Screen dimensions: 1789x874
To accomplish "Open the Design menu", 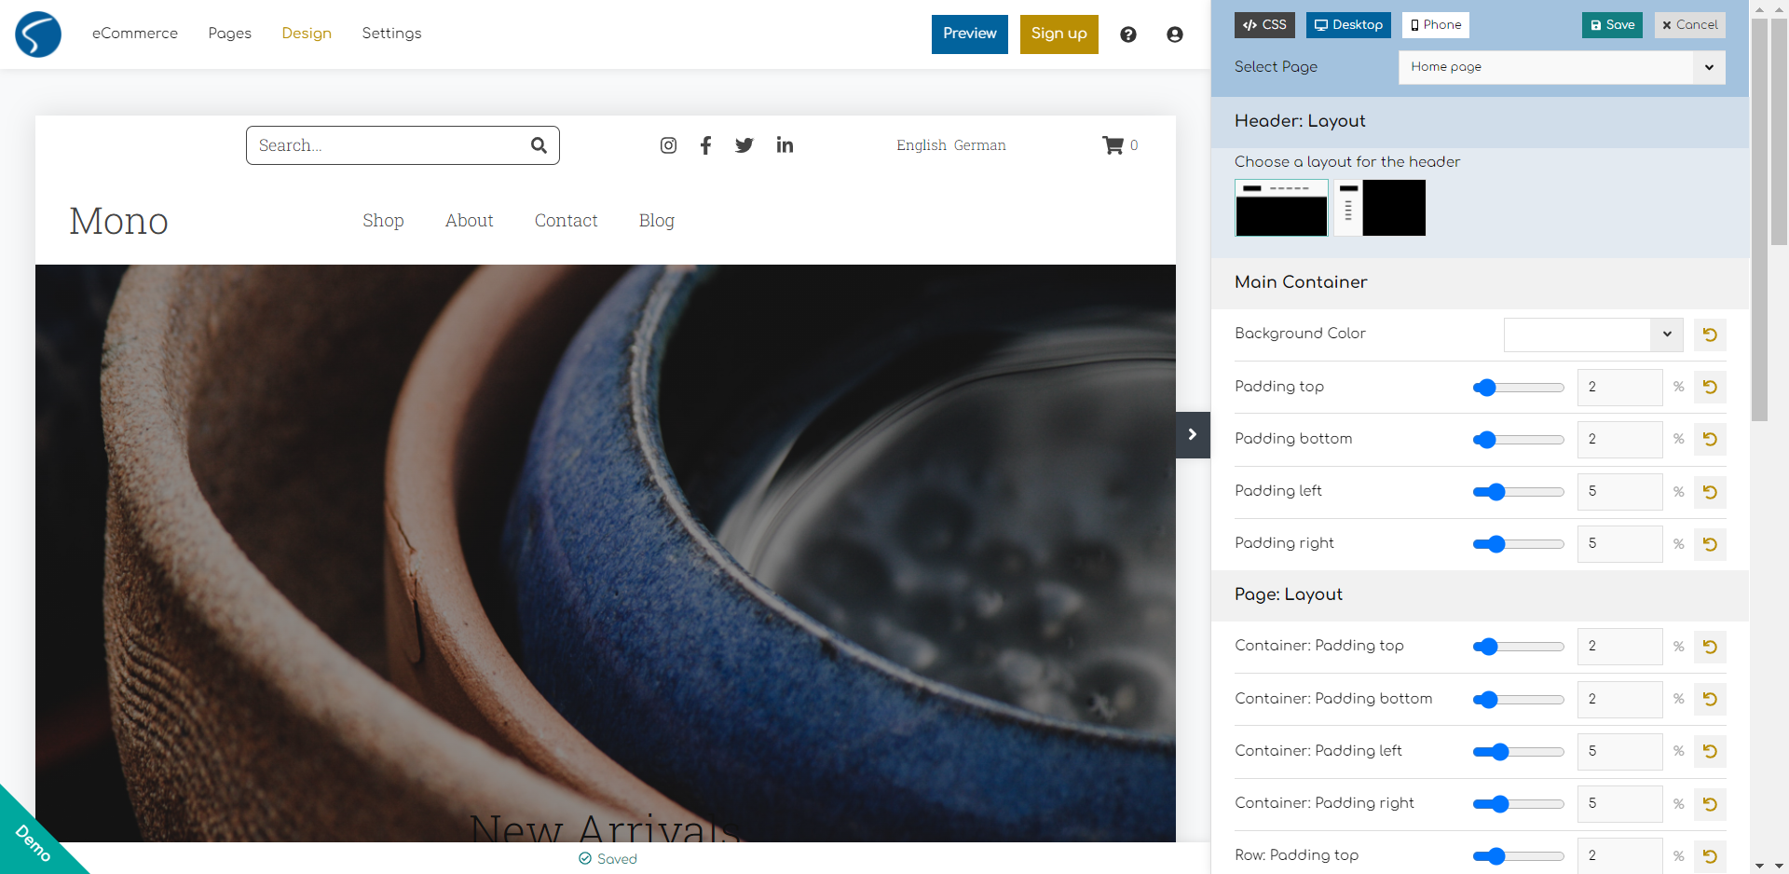I will [x=307, y=34].
